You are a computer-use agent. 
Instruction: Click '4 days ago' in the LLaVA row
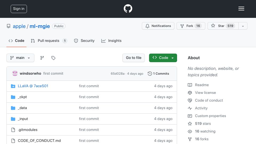(163, 86)
